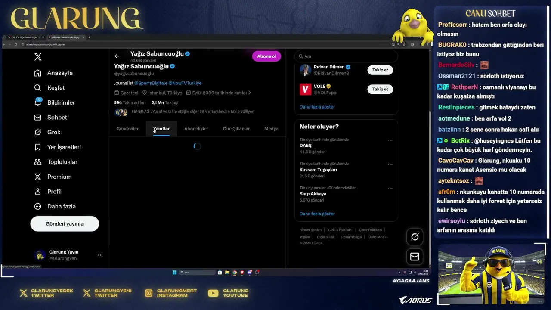
Task: Open File Explorer from the taskbar
Action: click(x=227, y=273)
